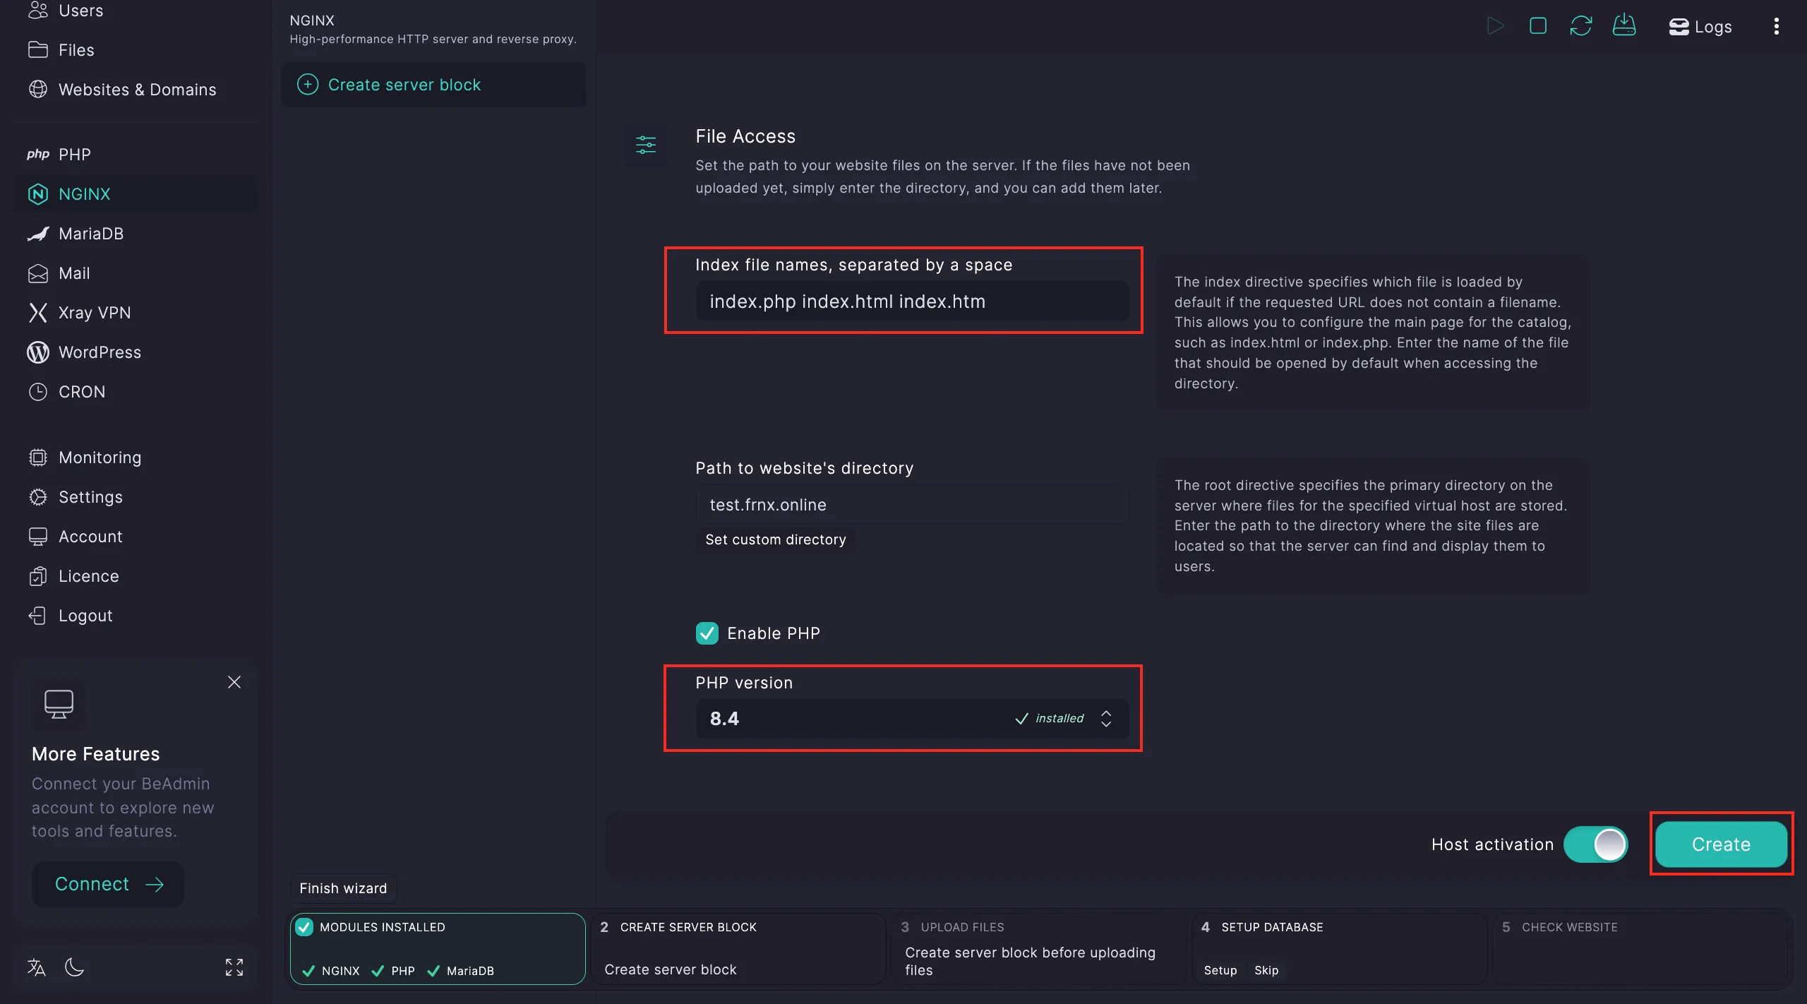Click Finish wizard
The height and width of the screenshot is (1004, 1807).
click(343, 888)
